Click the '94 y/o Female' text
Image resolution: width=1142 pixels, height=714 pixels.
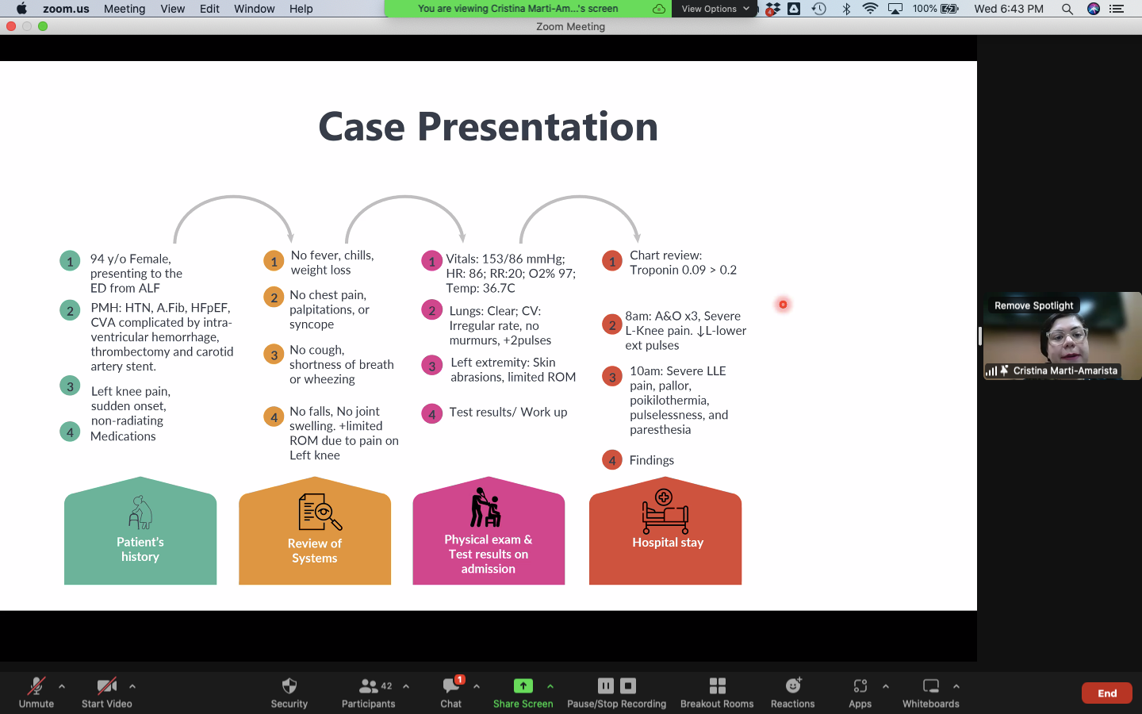click(x=130, y=259)
